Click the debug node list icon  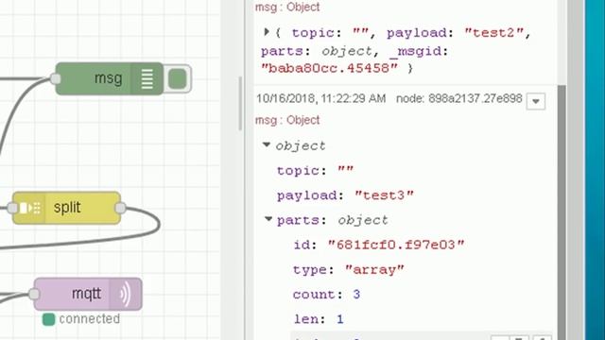[147, 78]
